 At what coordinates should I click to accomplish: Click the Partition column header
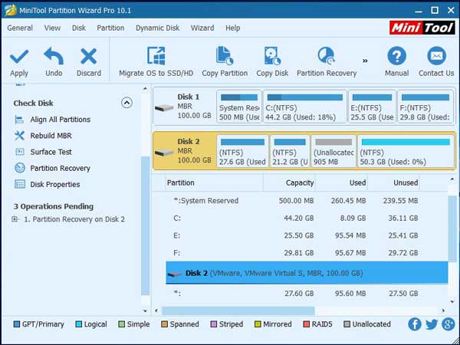pyautogui.click(x=214, y=182)
